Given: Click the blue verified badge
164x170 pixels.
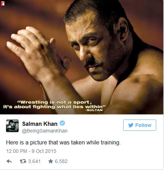Looking at the screenshot, I should (x=62, y=123).
